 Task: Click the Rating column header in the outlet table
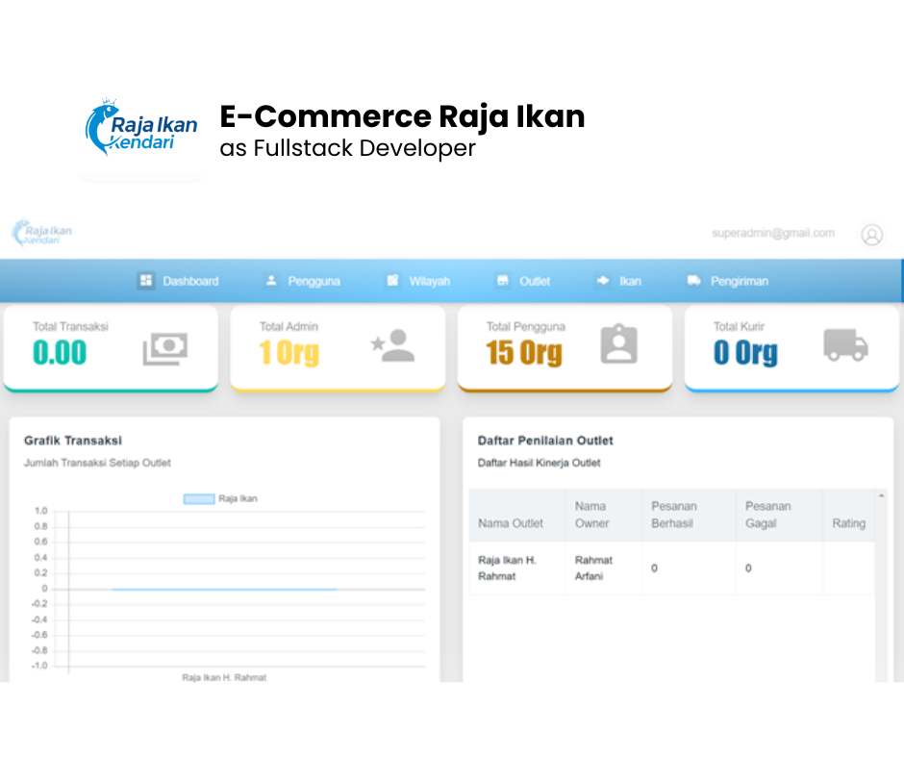pos(849,523)
